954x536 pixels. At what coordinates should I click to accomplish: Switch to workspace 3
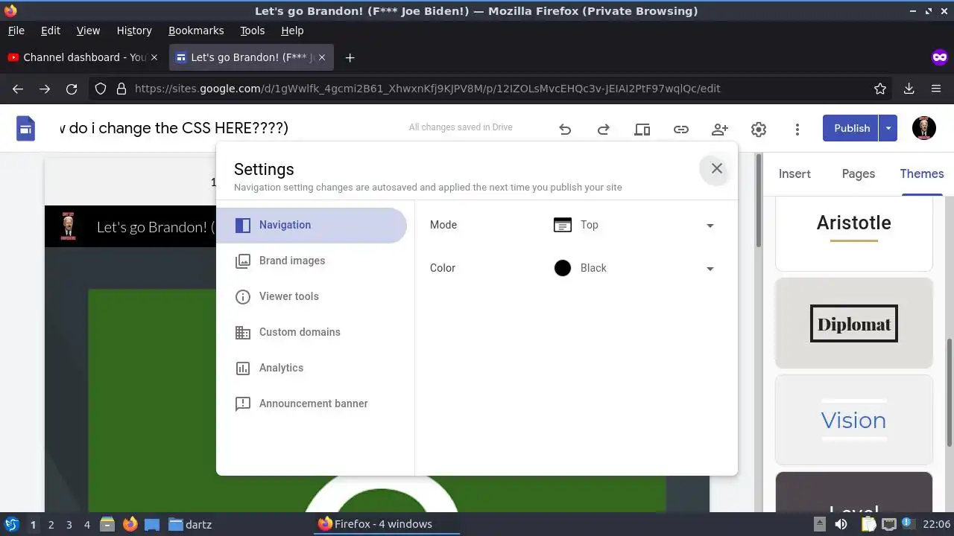[69, 524]
